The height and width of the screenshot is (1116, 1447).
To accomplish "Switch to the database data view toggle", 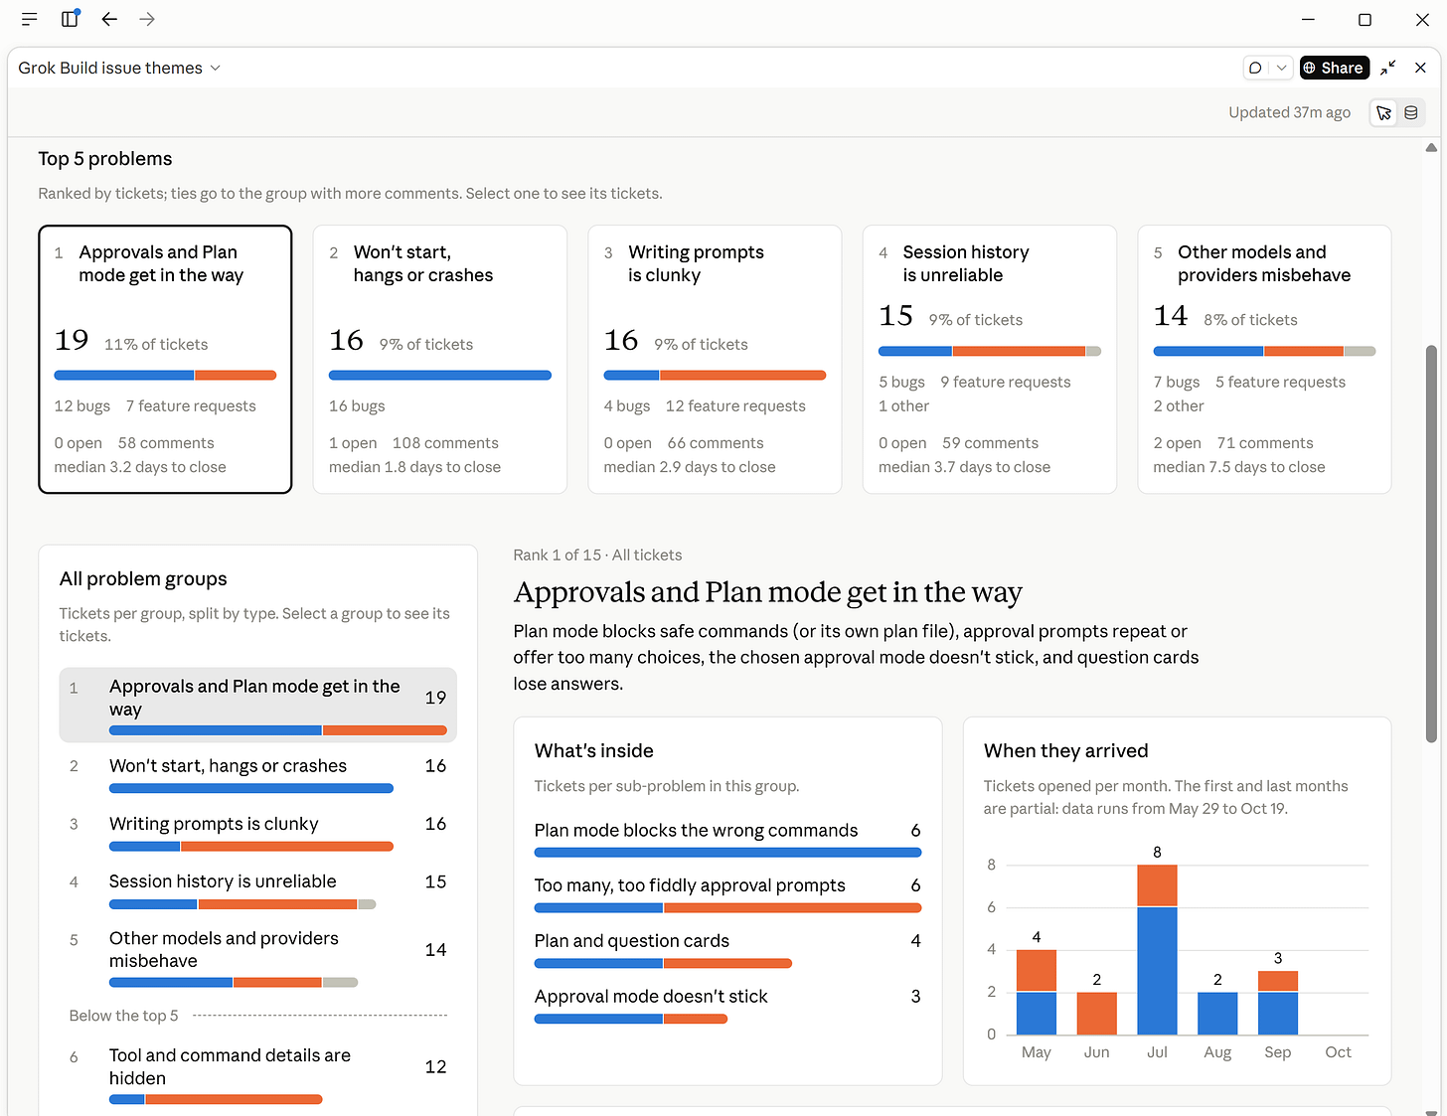I will 1410,113.
